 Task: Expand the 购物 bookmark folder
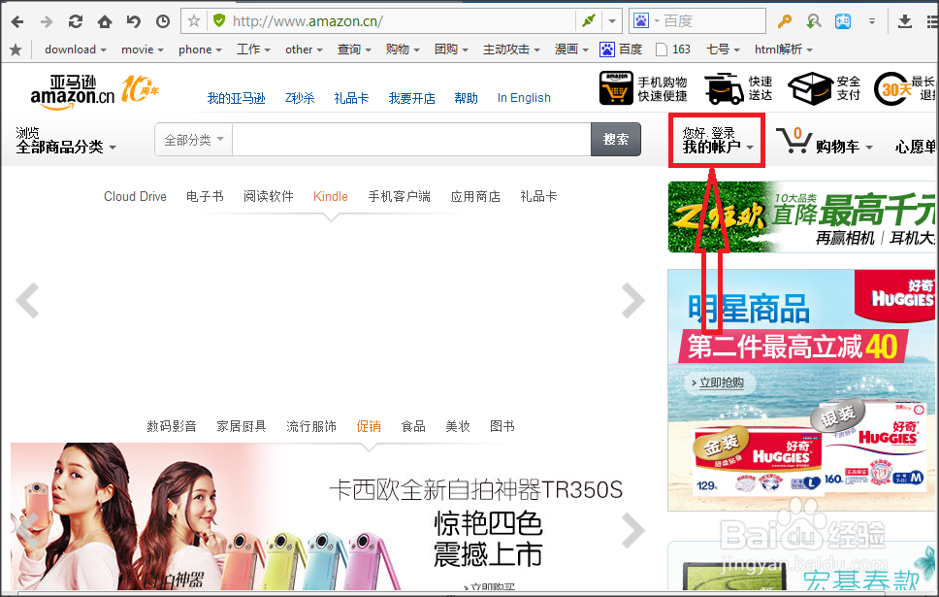point(403,50)
